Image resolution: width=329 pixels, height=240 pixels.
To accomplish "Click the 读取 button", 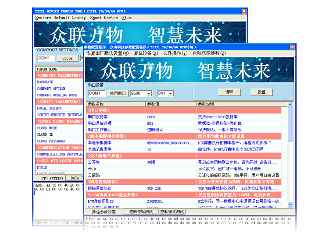I will pos(229,92).
